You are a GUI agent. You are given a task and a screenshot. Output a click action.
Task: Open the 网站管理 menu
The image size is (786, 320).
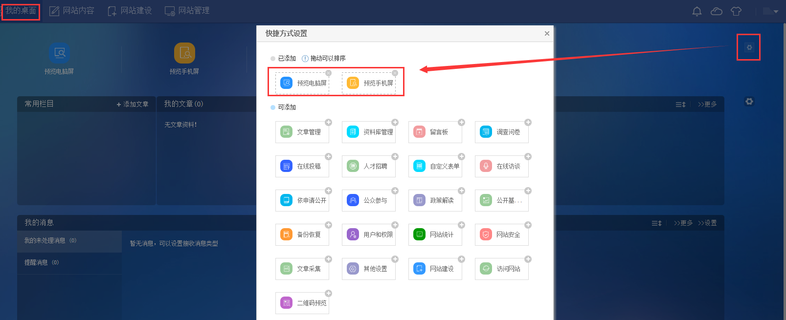coord(187,11)
